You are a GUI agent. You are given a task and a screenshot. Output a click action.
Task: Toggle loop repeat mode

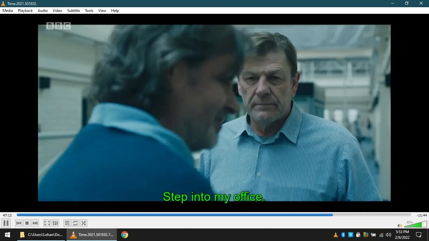point(75,223)
